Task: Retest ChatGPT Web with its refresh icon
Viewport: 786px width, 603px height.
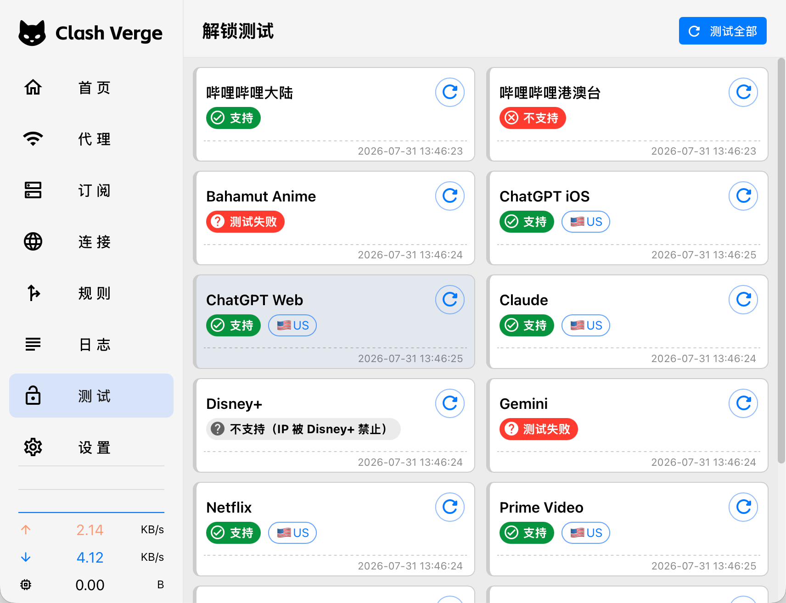Action: (x=450, y=300)
